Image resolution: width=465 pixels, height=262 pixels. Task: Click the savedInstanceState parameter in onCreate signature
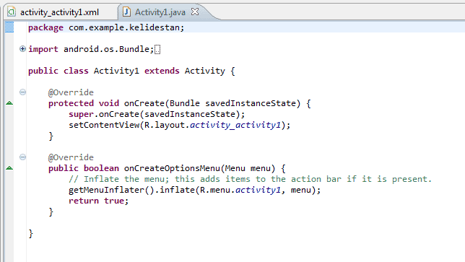251,103
